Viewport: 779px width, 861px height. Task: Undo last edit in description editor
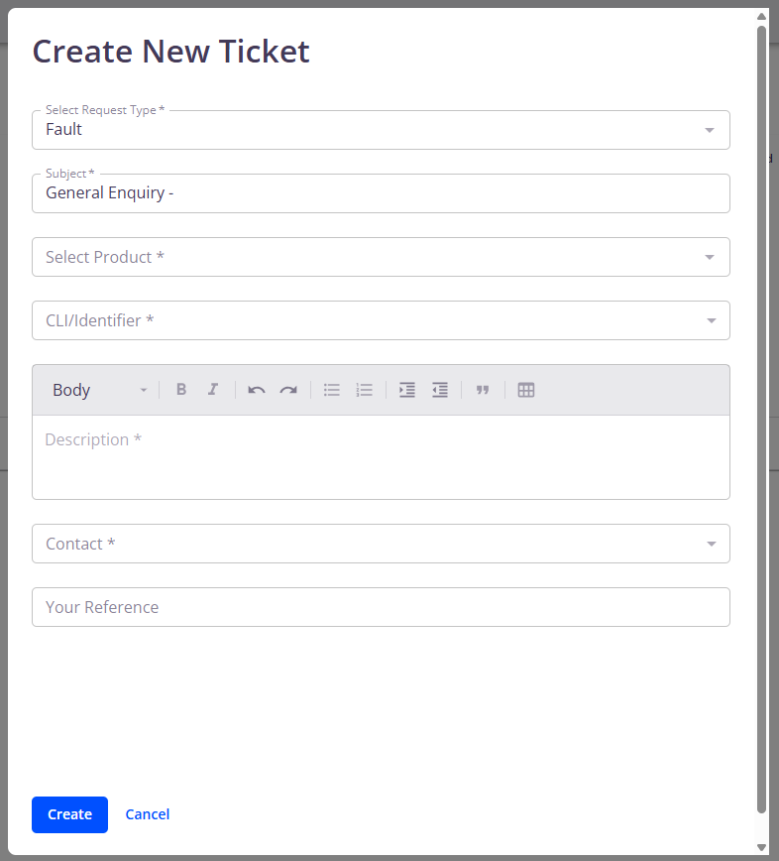256,390
